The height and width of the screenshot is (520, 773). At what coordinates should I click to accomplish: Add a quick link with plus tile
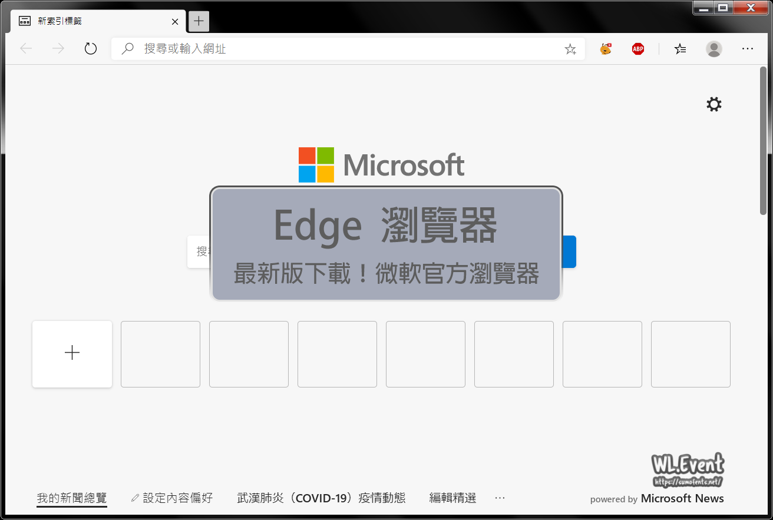pos(72,354)
